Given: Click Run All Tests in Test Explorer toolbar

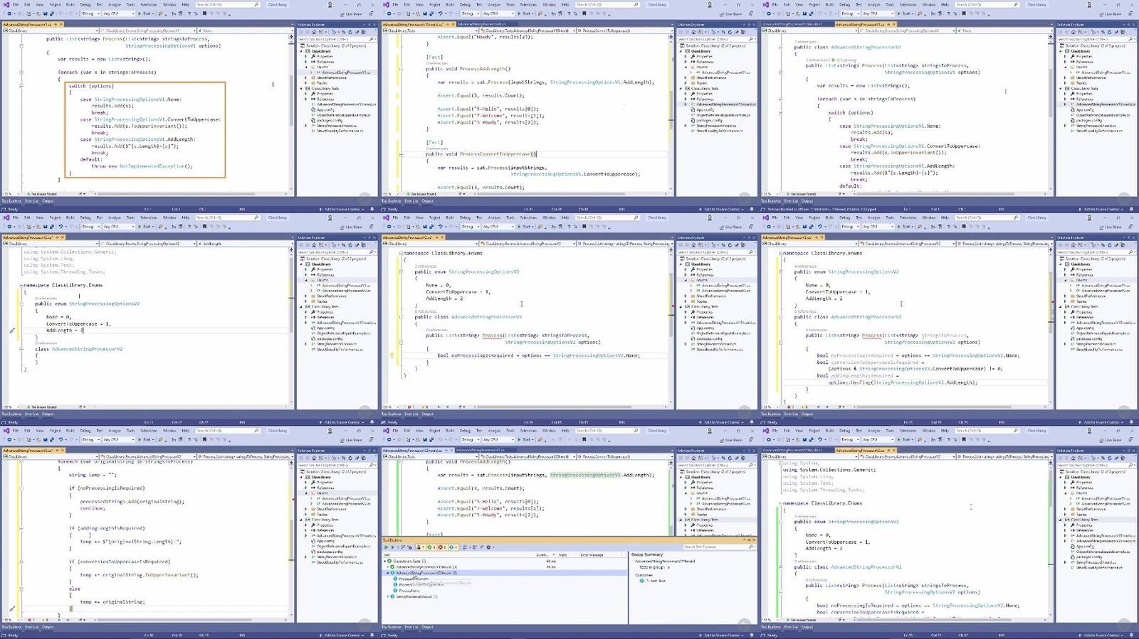Looking at the screenshot, I should pos(386,547).
